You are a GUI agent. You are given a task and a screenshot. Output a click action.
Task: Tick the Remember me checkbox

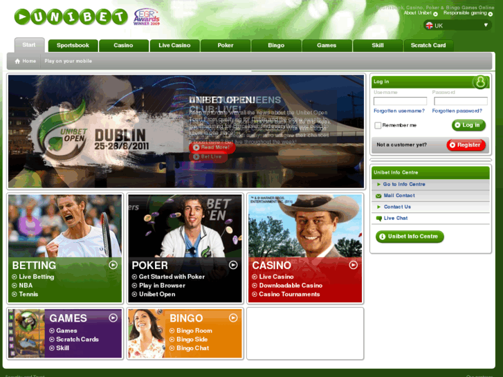378,125
